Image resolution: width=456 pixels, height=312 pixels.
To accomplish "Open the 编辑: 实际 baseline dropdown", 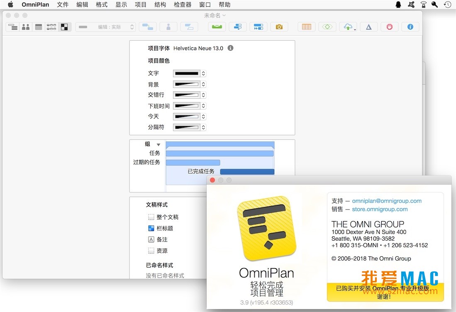I will tap(105, 27).
